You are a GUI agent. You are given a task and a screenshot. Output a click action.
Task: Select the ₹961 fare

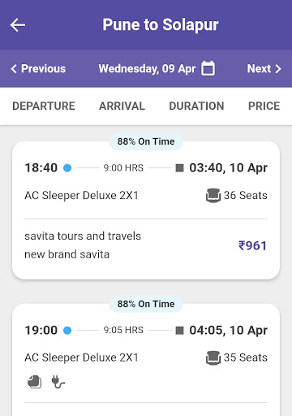point(252,245)
